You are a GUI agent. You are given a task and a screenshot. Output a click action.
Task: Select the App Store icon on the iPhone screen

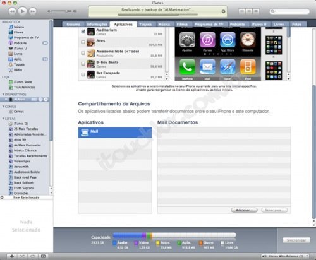coord(228,40)
